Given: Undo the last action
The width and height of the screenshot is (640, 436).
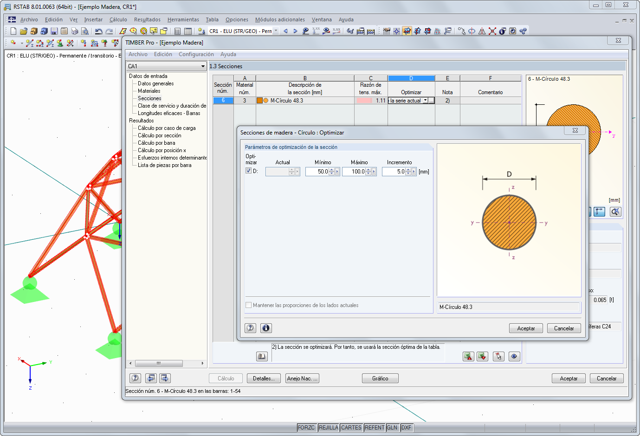Looking at the screenshot, I should click(x=98, y=31).
